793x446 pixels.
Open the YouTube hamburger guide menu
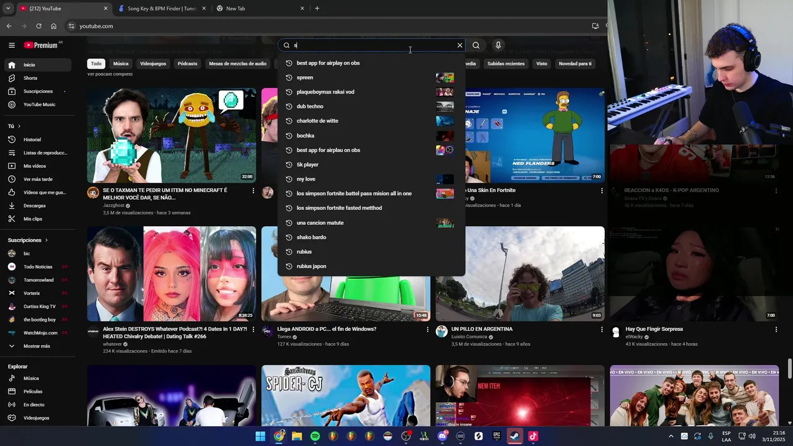[11, 45]
